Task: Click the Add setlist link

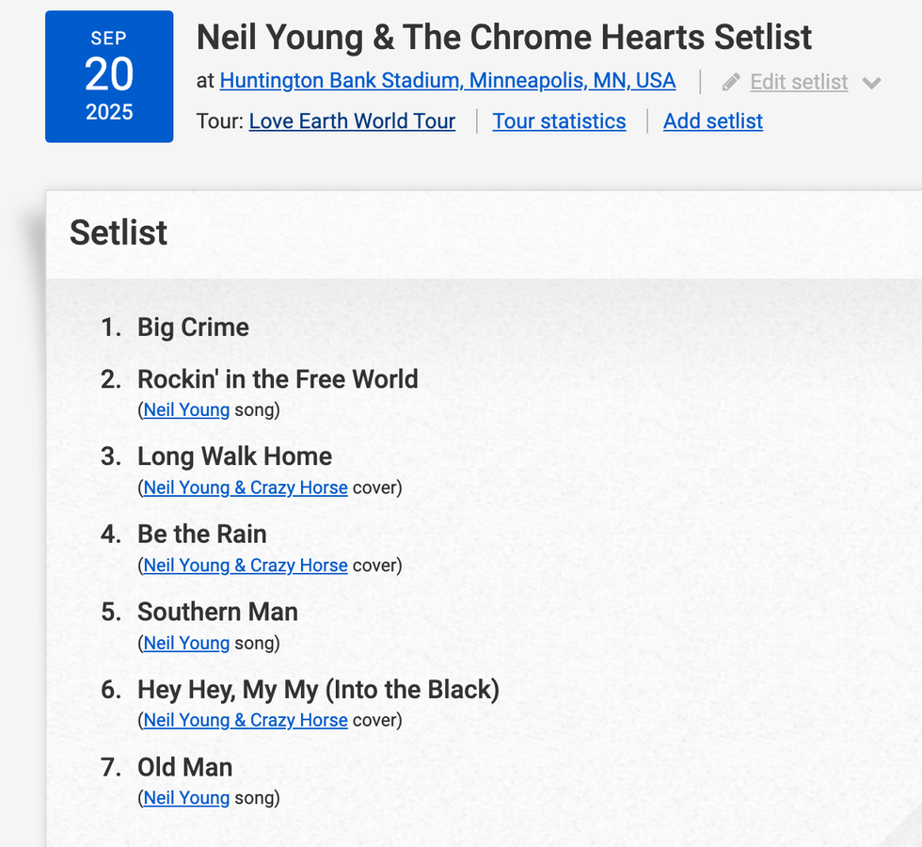Action: pyautogui.click(x=712, y=121)
